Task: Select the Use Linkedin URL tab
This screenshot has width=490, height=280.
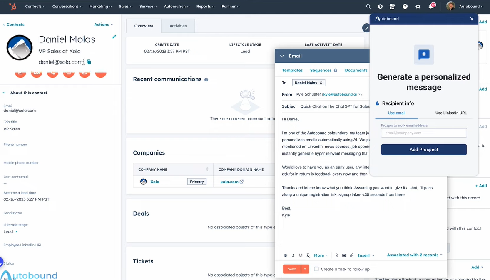Action: tap(451, 113)
